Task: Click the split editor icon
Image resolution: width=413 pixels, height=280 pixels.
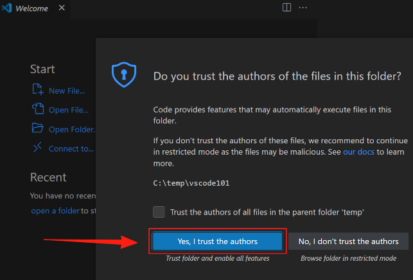Action: pos(286,8)
